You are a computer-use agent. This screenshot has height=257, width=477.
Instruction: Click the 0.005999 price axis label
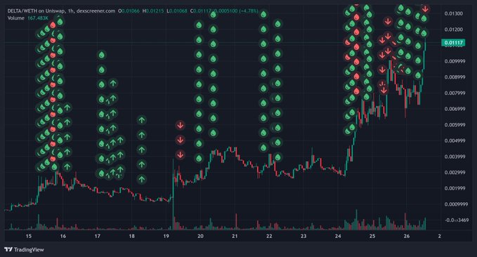455,125
